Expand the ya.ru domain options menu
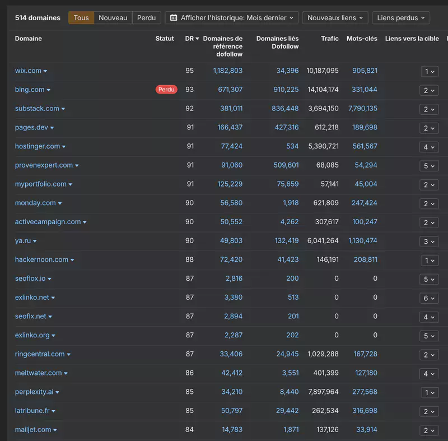 click(35, 240)
